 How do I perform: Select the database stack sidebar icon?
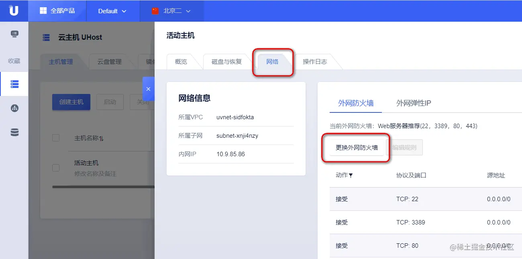[14, 132]
